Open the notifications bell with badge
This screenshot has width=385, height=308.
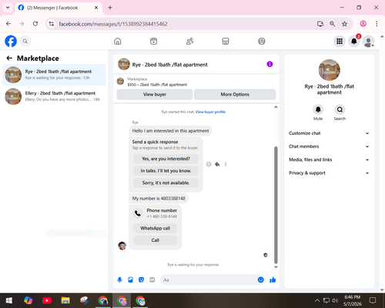(x=354, y=41)
